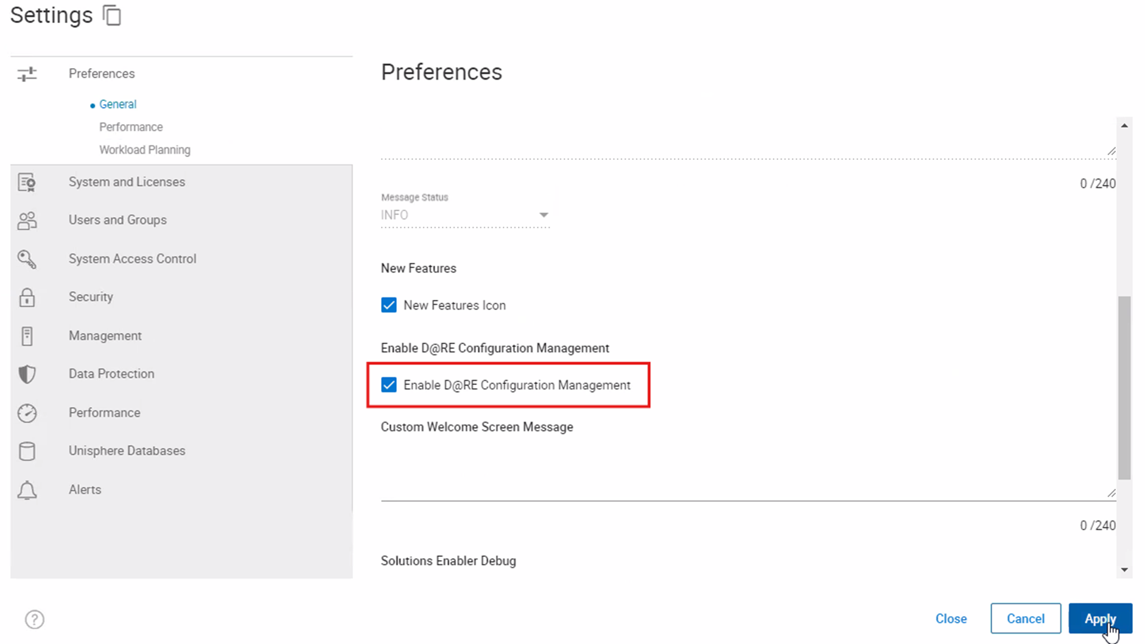Open the Message Status dropdown
The height and width of the screenshot is (644, 1145).
point(465,215)
